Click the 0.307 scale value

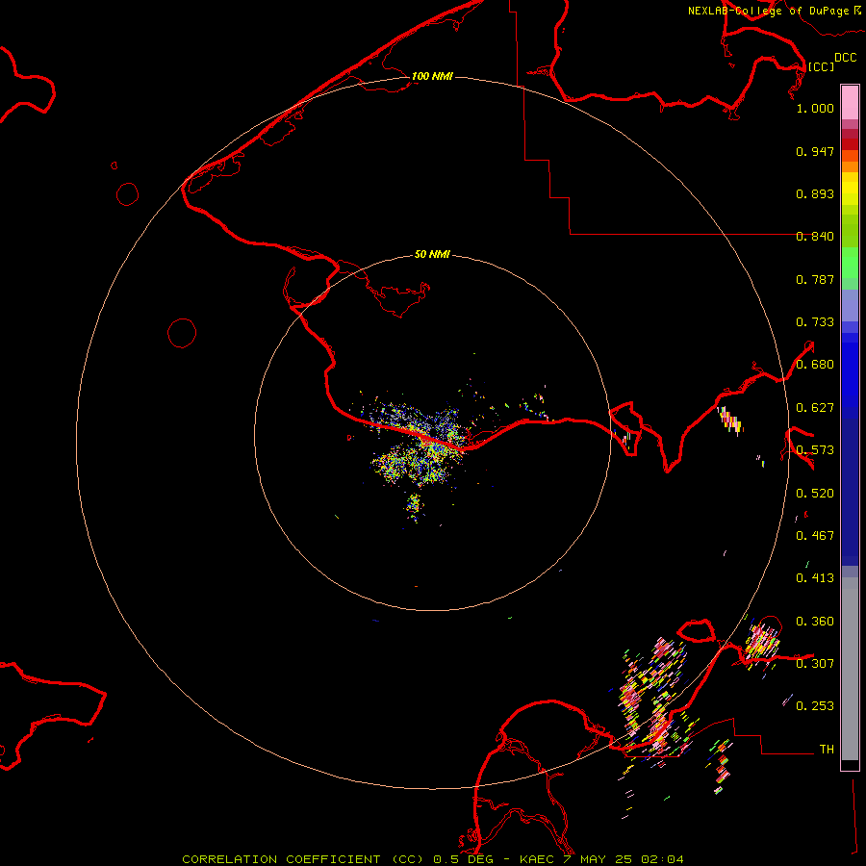point(815,664)
